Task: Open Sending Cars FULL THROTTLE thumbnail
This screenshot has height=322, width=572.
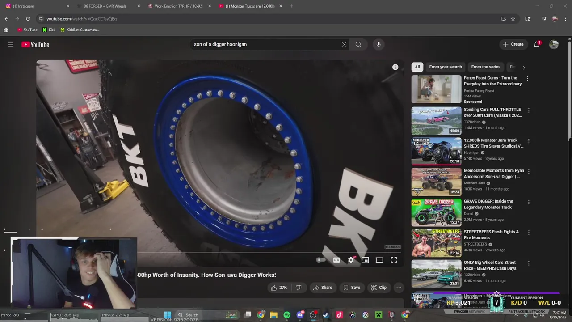Action: click(x=436, y=120)
